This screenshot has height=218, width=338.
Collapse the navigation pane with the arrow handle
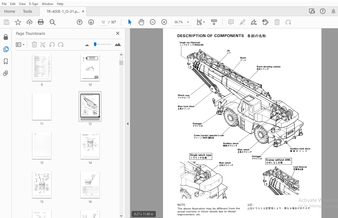click(127, 124)
